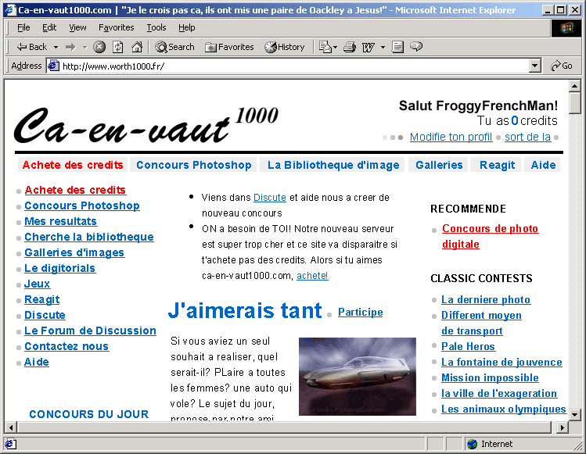The height and width of the screenshot is (454, 586).
Task: Click the horizontal scrollbar left arrow
Action: pyautogui.click(x=11, y=427)
